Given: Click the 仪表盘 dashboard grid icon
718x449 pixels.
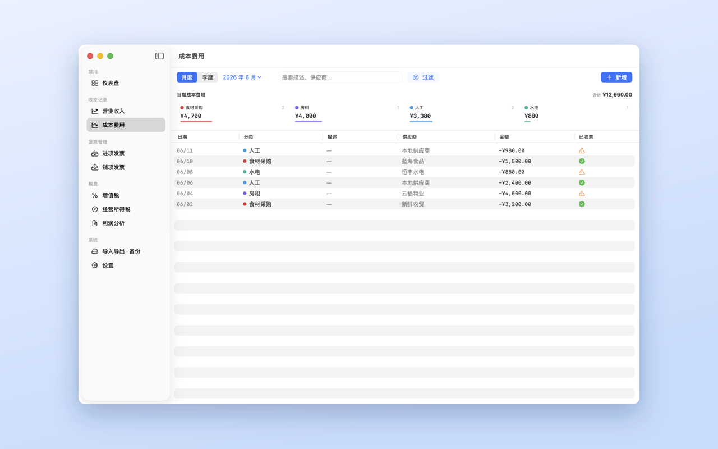Looking at the screenshot, I should (95, 83).
